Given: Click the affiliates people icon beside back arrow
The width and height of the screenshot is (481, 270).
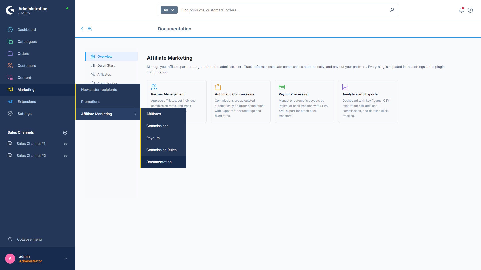Looking at the screenshot, I should (x=90, y=29).
